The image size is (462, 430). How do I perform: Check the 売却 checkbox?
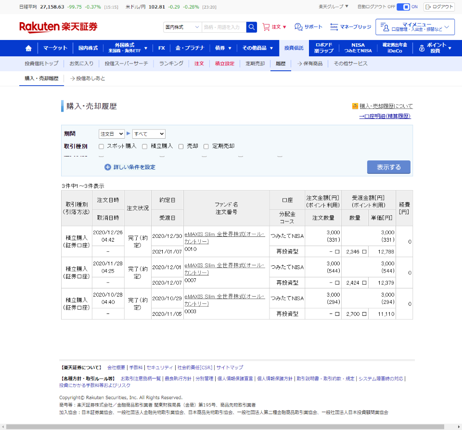click(x=181, y=146)
